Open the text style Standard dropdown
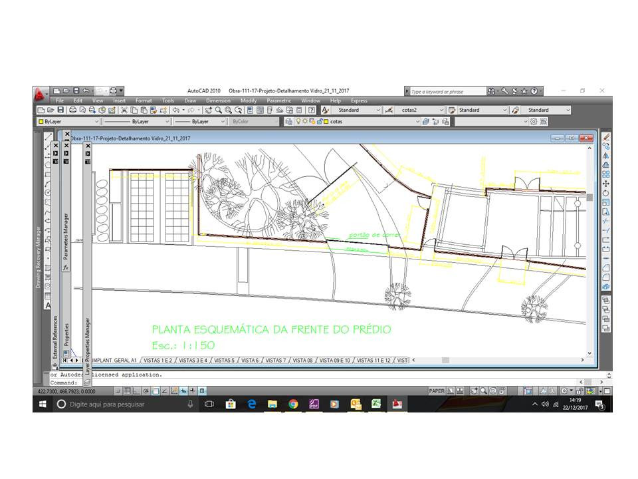 tap(356, 110)
